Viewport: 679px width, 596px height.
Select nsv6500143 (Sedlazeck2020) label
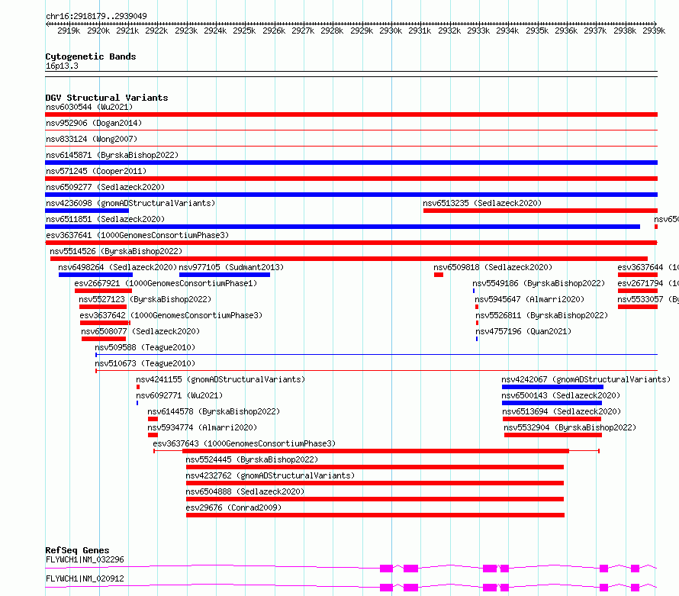click(561, 395)
